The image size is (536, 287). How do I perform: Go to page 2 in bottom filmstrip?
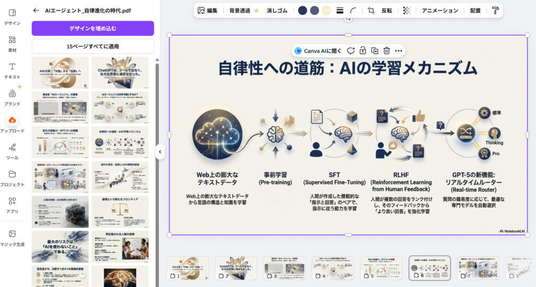[x=236, y=268]
